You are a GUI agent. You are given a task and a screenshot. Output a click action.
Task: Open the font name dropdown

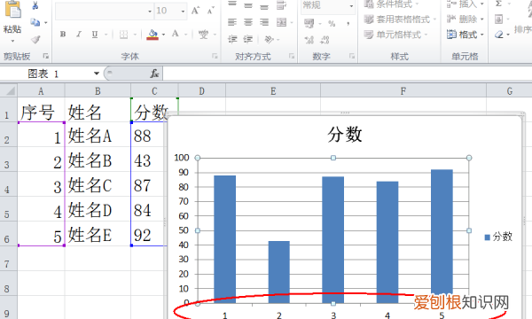(x=150, y=12)
